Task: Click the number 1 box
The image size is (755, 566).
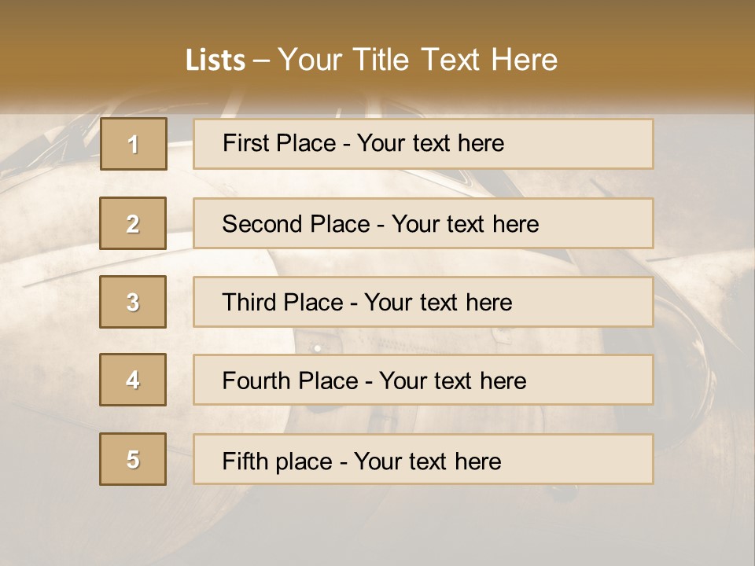Action: (x=133, y=144)
